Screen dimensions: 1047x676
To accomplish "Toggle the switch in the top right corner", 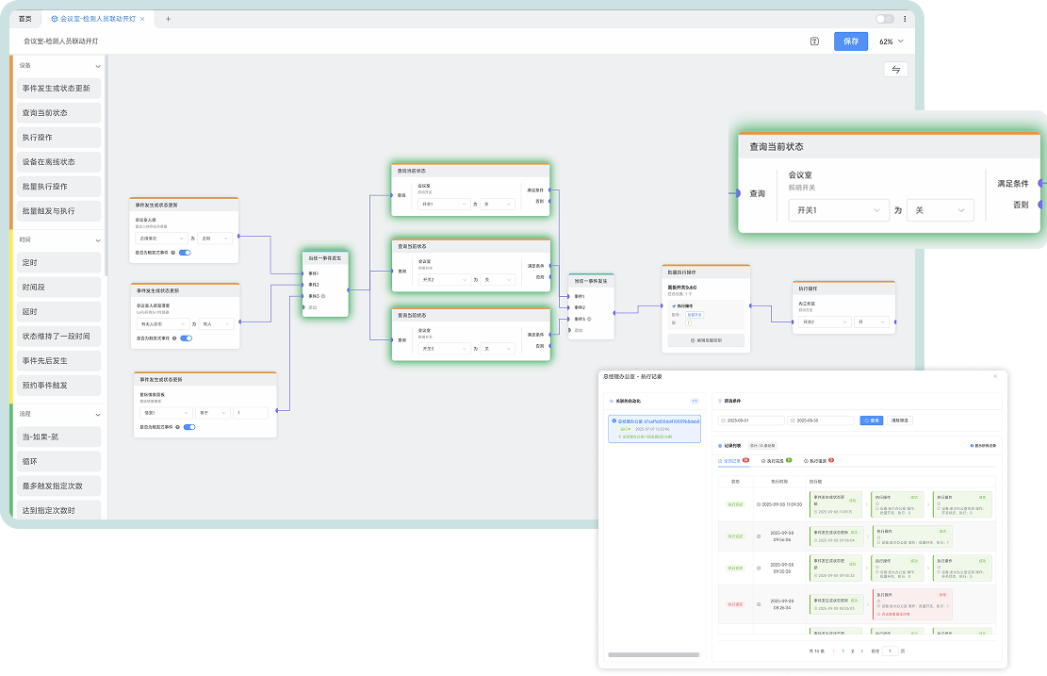I will pos(885,19).
